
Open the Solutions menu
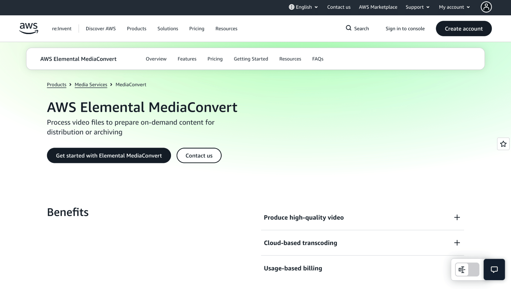(168, 29)
